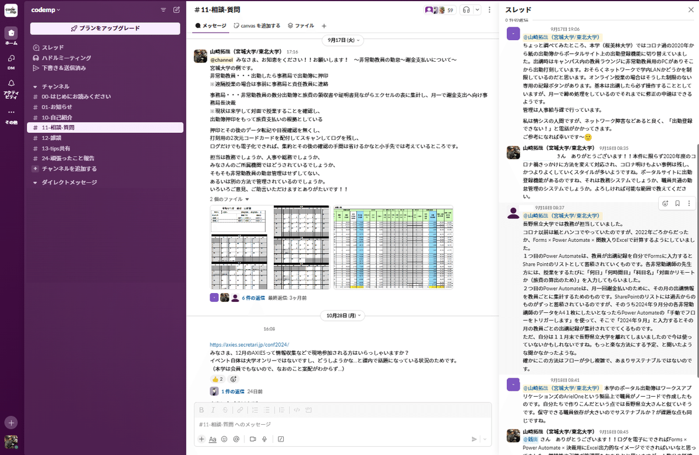Add a reaction via the smiley on the reply
This screenshot has width=699, height=455.
pyautogui.click(x=666, y=203)
